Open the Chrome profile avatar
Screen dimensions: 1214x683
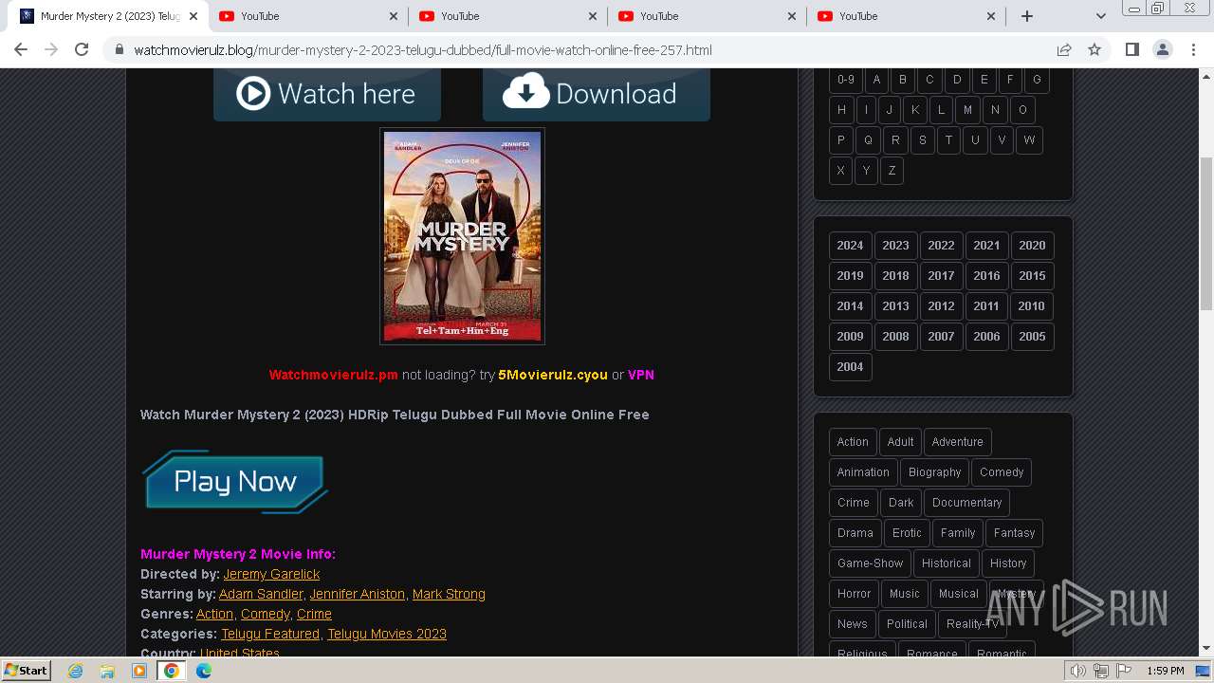pyautogui.click(x=1163, y=49)
